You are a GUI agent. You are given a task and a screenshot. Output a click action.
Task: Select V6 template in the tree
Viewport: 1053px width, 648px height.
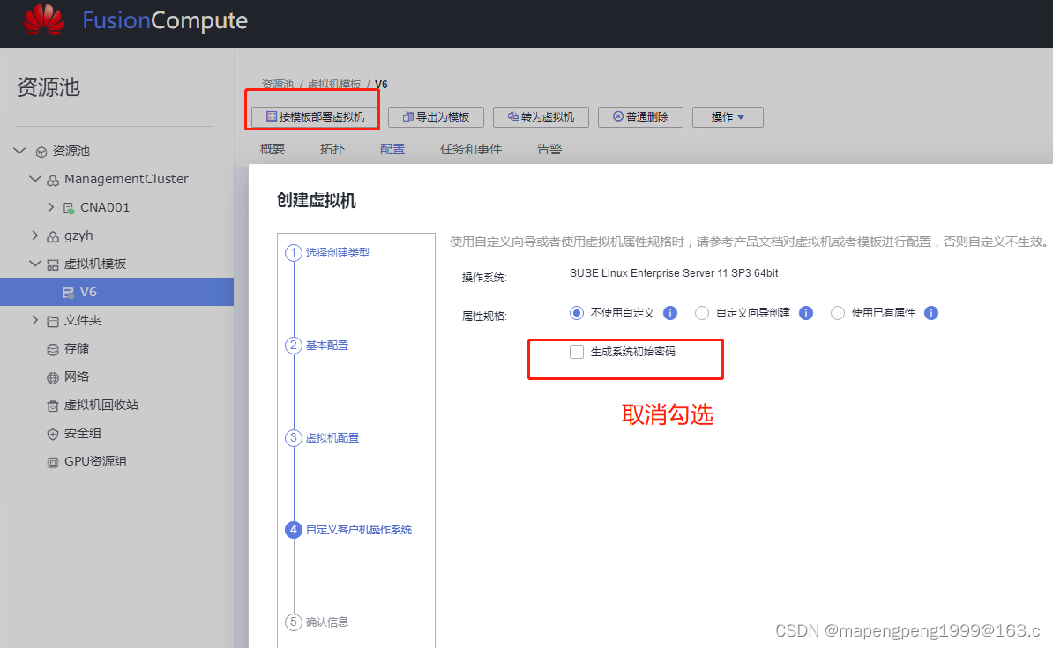click(x=116, y=292)
